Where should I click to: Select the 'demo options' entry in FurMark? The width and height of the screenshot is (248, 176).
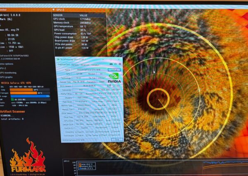(7, 64)
